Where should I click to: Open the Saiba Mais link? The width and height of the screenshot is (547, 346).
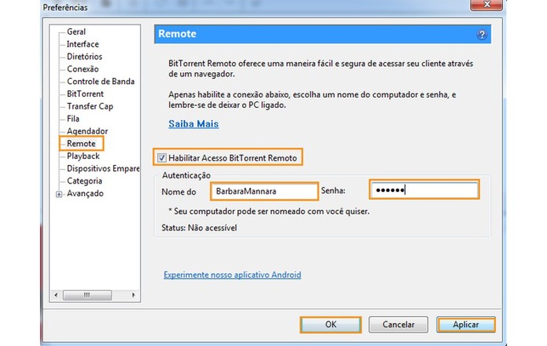(x=193, y=124)
